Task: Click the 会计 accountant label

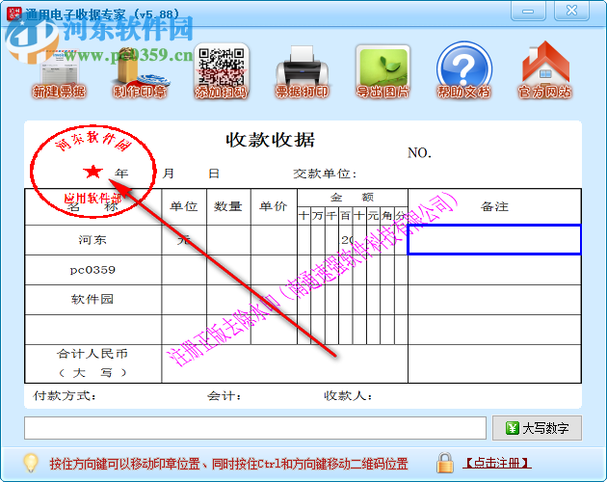Action: coord(224,395)
